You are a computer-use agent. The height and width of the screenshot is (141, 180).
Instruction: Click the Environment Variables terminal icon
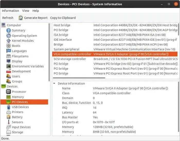tap(8, 66)
